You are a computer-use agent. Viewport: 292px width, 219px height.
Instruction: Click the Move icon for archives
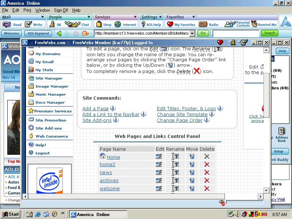(x=192, y=180)
